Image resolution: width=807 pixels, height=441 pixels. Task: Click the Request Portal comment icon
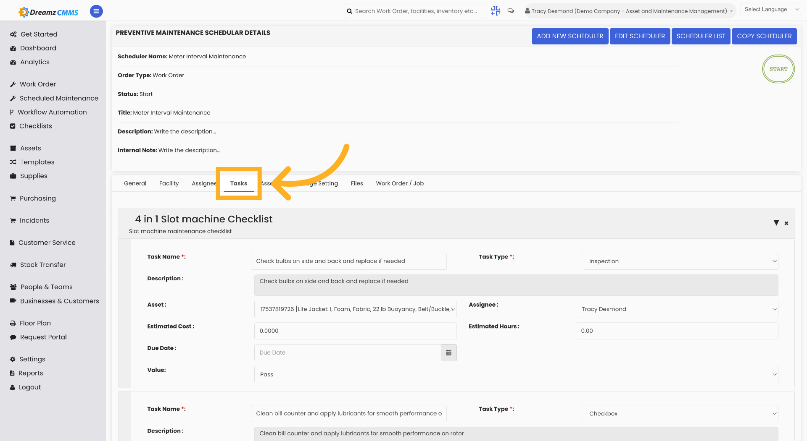pyautogui.click(x=13, y=337)
